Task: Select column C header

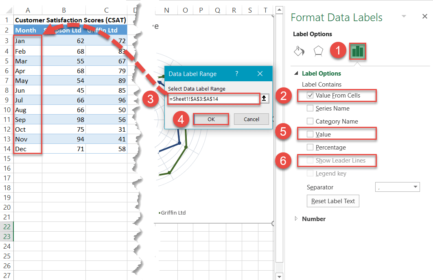Action: [106, 11]
